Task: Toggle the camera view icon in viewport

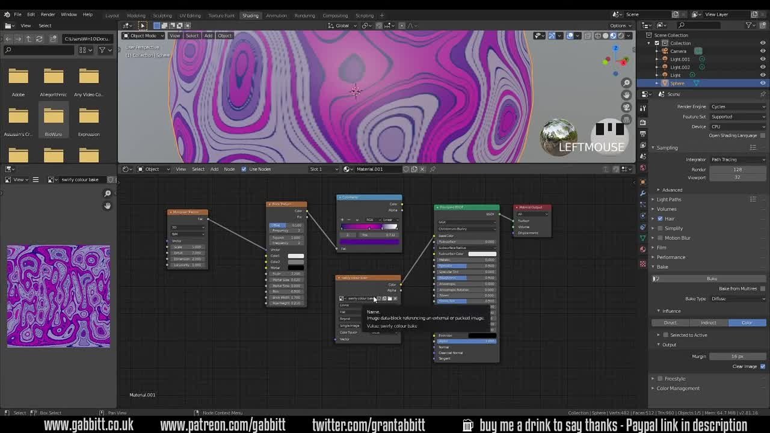Action: pyautogui.click(x=626, y=107)
